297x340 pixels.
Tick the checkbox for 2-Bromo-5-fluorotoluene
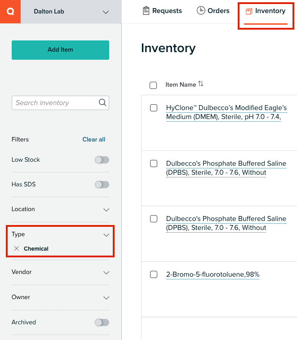[154, 274]
